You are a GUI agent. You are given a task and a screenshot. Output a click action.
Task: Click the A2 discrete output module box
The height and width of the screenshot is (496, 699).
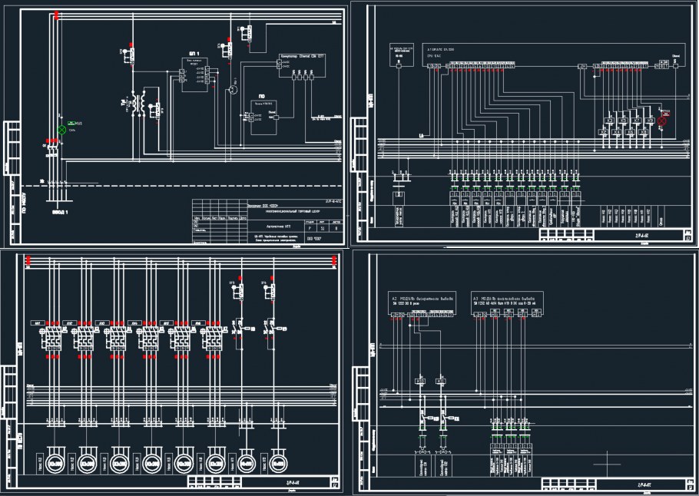(x=422, y=299)
